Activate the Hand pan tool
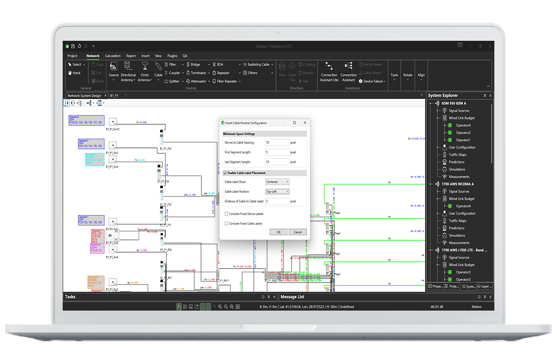 pyautogui.click(x=74, y=73)
